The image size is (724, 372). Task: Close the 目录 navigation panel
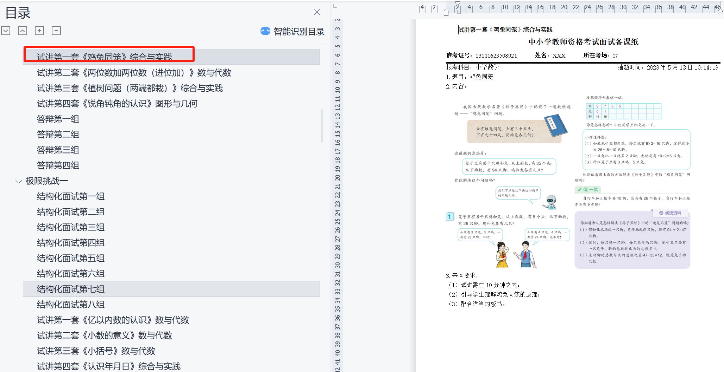(x=317, y=12)
